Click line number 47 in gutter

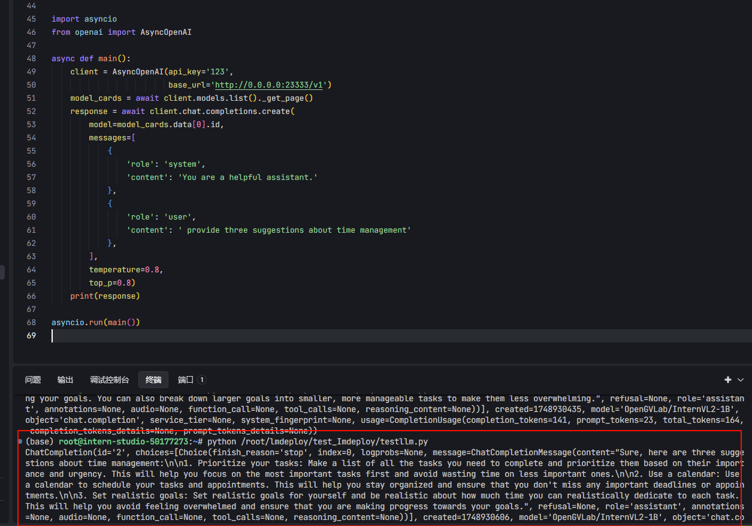pos(32,46)
